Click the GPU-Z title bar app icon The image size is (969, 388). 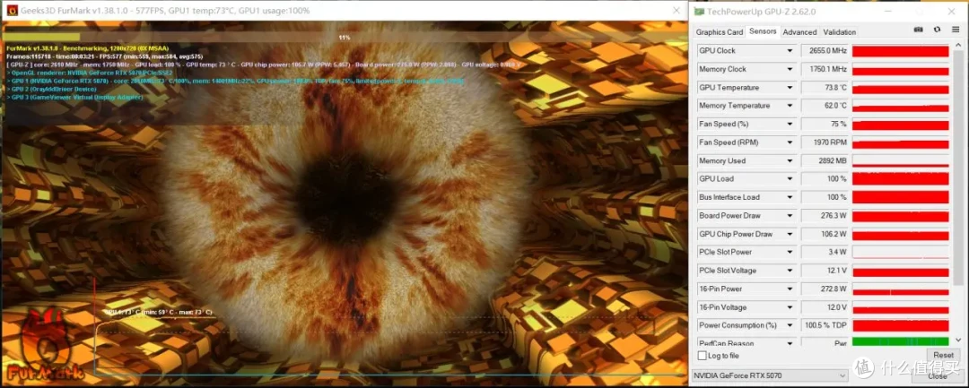699,11
